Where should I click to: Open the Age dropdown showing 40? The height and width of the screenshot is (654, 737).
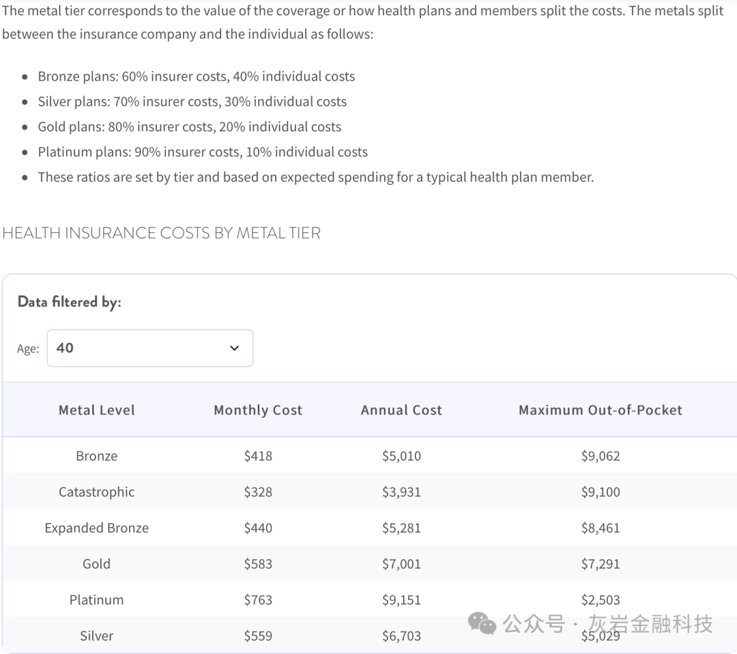coord(149,348)
